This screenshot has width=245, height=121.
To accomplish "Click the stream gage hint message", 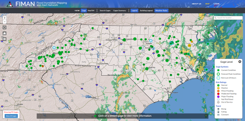I will point(125,116).
